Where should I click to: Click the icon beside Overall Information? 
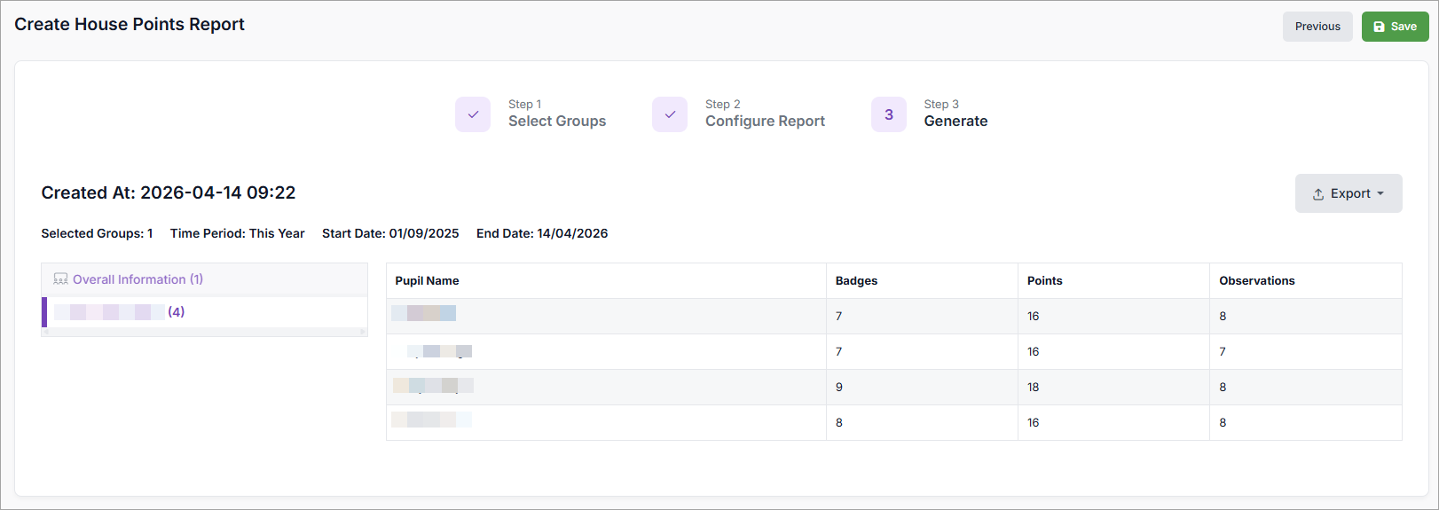pyautogui.click(x=60, y=279)
